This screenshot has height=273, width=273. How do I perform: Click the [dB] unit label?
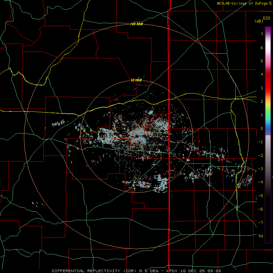[259, 21]
